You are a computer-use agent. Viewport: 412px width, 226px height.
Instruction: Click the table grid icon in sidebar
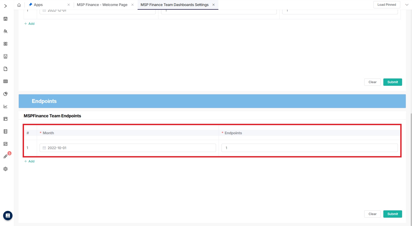coord(5,81)
